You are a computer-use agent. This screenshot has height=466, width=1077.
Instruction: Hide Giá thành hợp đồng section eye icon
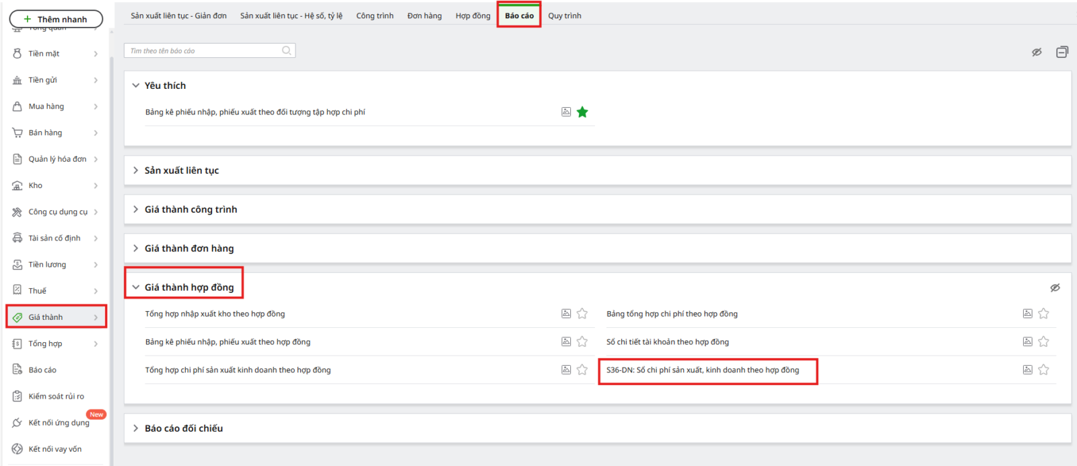(1055, 288)
